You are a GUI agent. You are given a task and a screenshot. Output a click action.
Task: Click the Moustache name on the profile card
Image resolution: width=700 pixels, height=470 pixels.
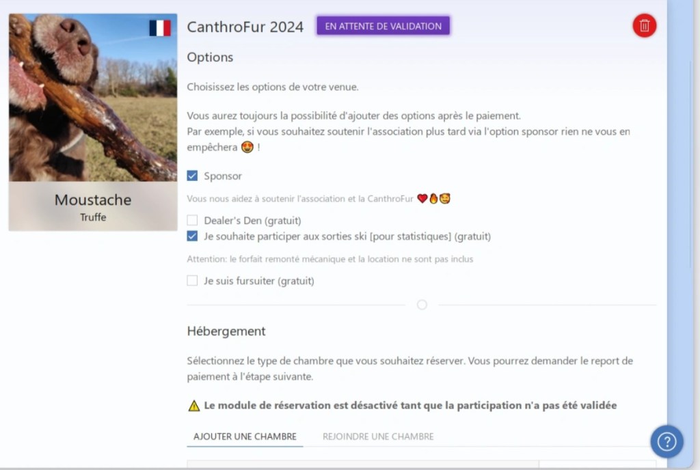click(x=93, y=200)
